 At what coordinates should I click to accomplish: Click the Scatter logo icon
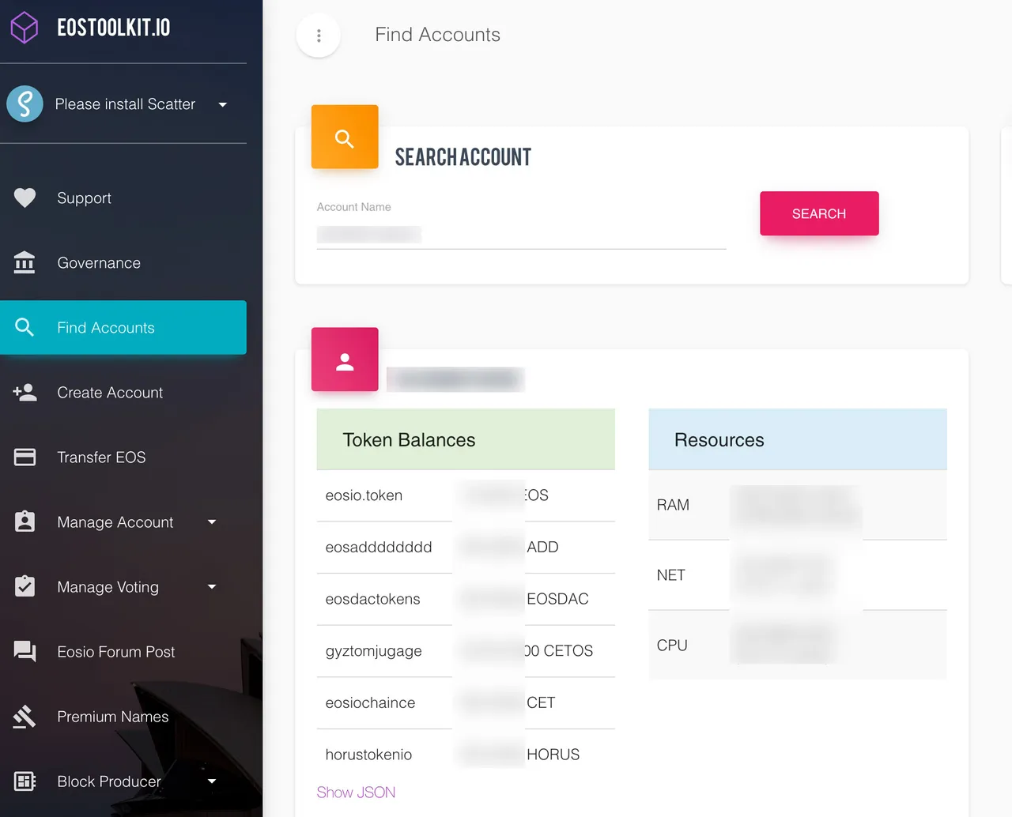pos(25,104)
